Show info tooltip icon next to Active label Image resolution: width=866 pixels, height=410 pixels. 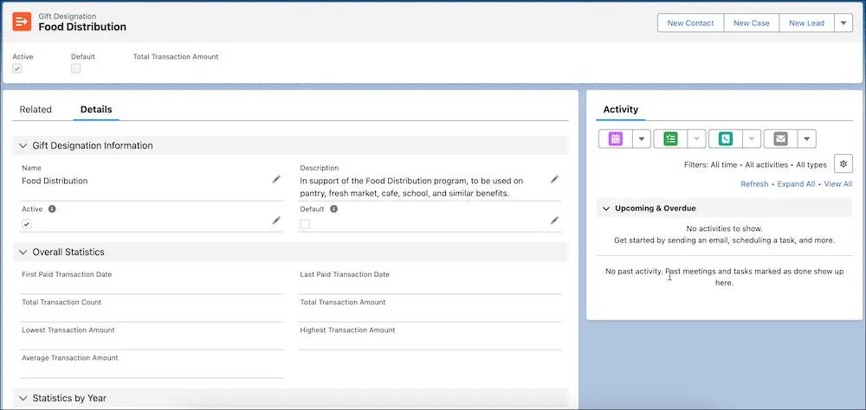tap(52, 209)
